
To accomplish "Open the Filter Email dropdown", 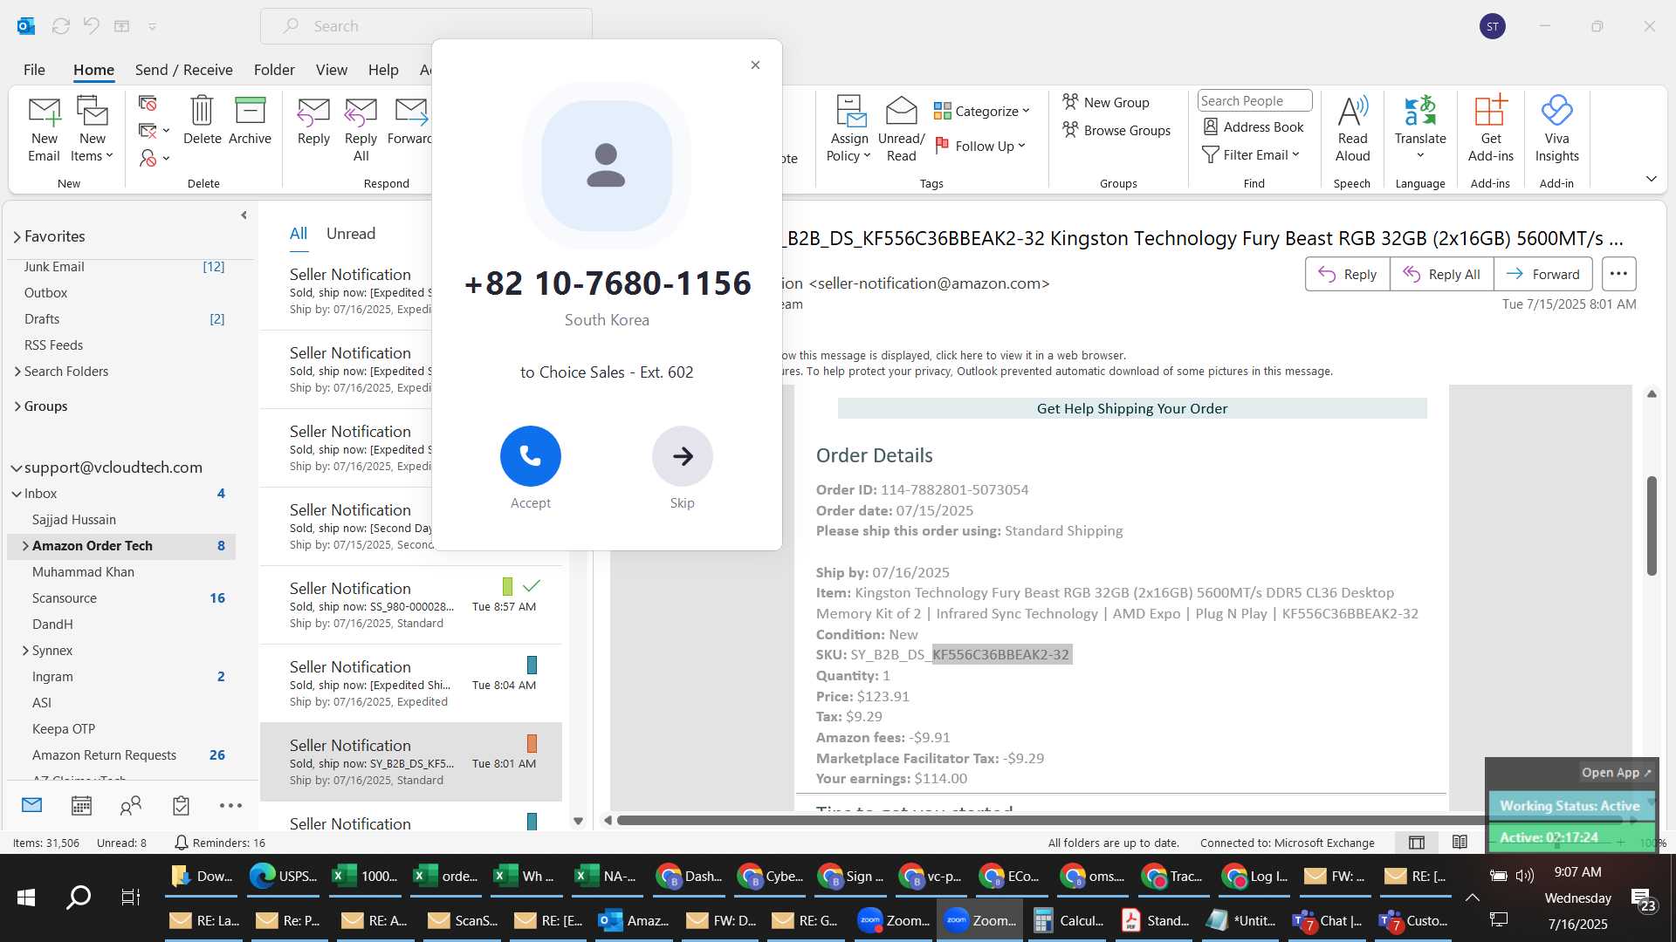I will [1251, 154].
